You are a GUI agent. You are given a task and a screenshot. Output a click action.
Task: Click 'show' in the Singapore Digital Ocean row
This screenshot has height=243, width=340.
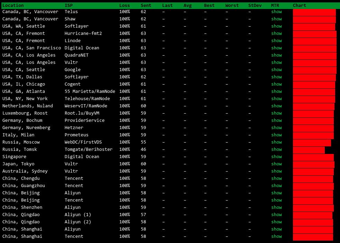tap(276, 157)
